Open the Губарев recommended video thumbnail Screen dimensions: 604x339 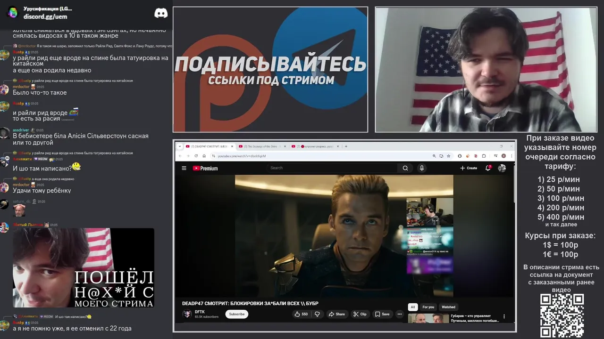(x=428, y=318)
